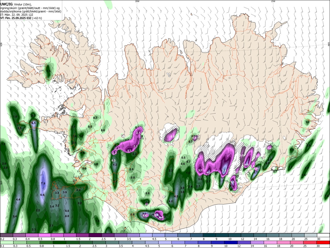Click the 0.1 label on the lower color scale
This screenshot has width=330, height=248.
pos(2,246)
